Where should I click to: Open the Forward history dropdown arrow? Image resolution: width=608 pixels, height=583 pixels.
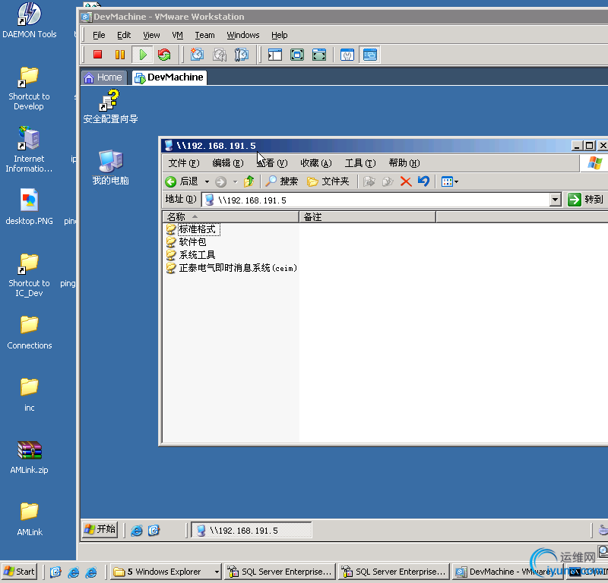point(235,181)
